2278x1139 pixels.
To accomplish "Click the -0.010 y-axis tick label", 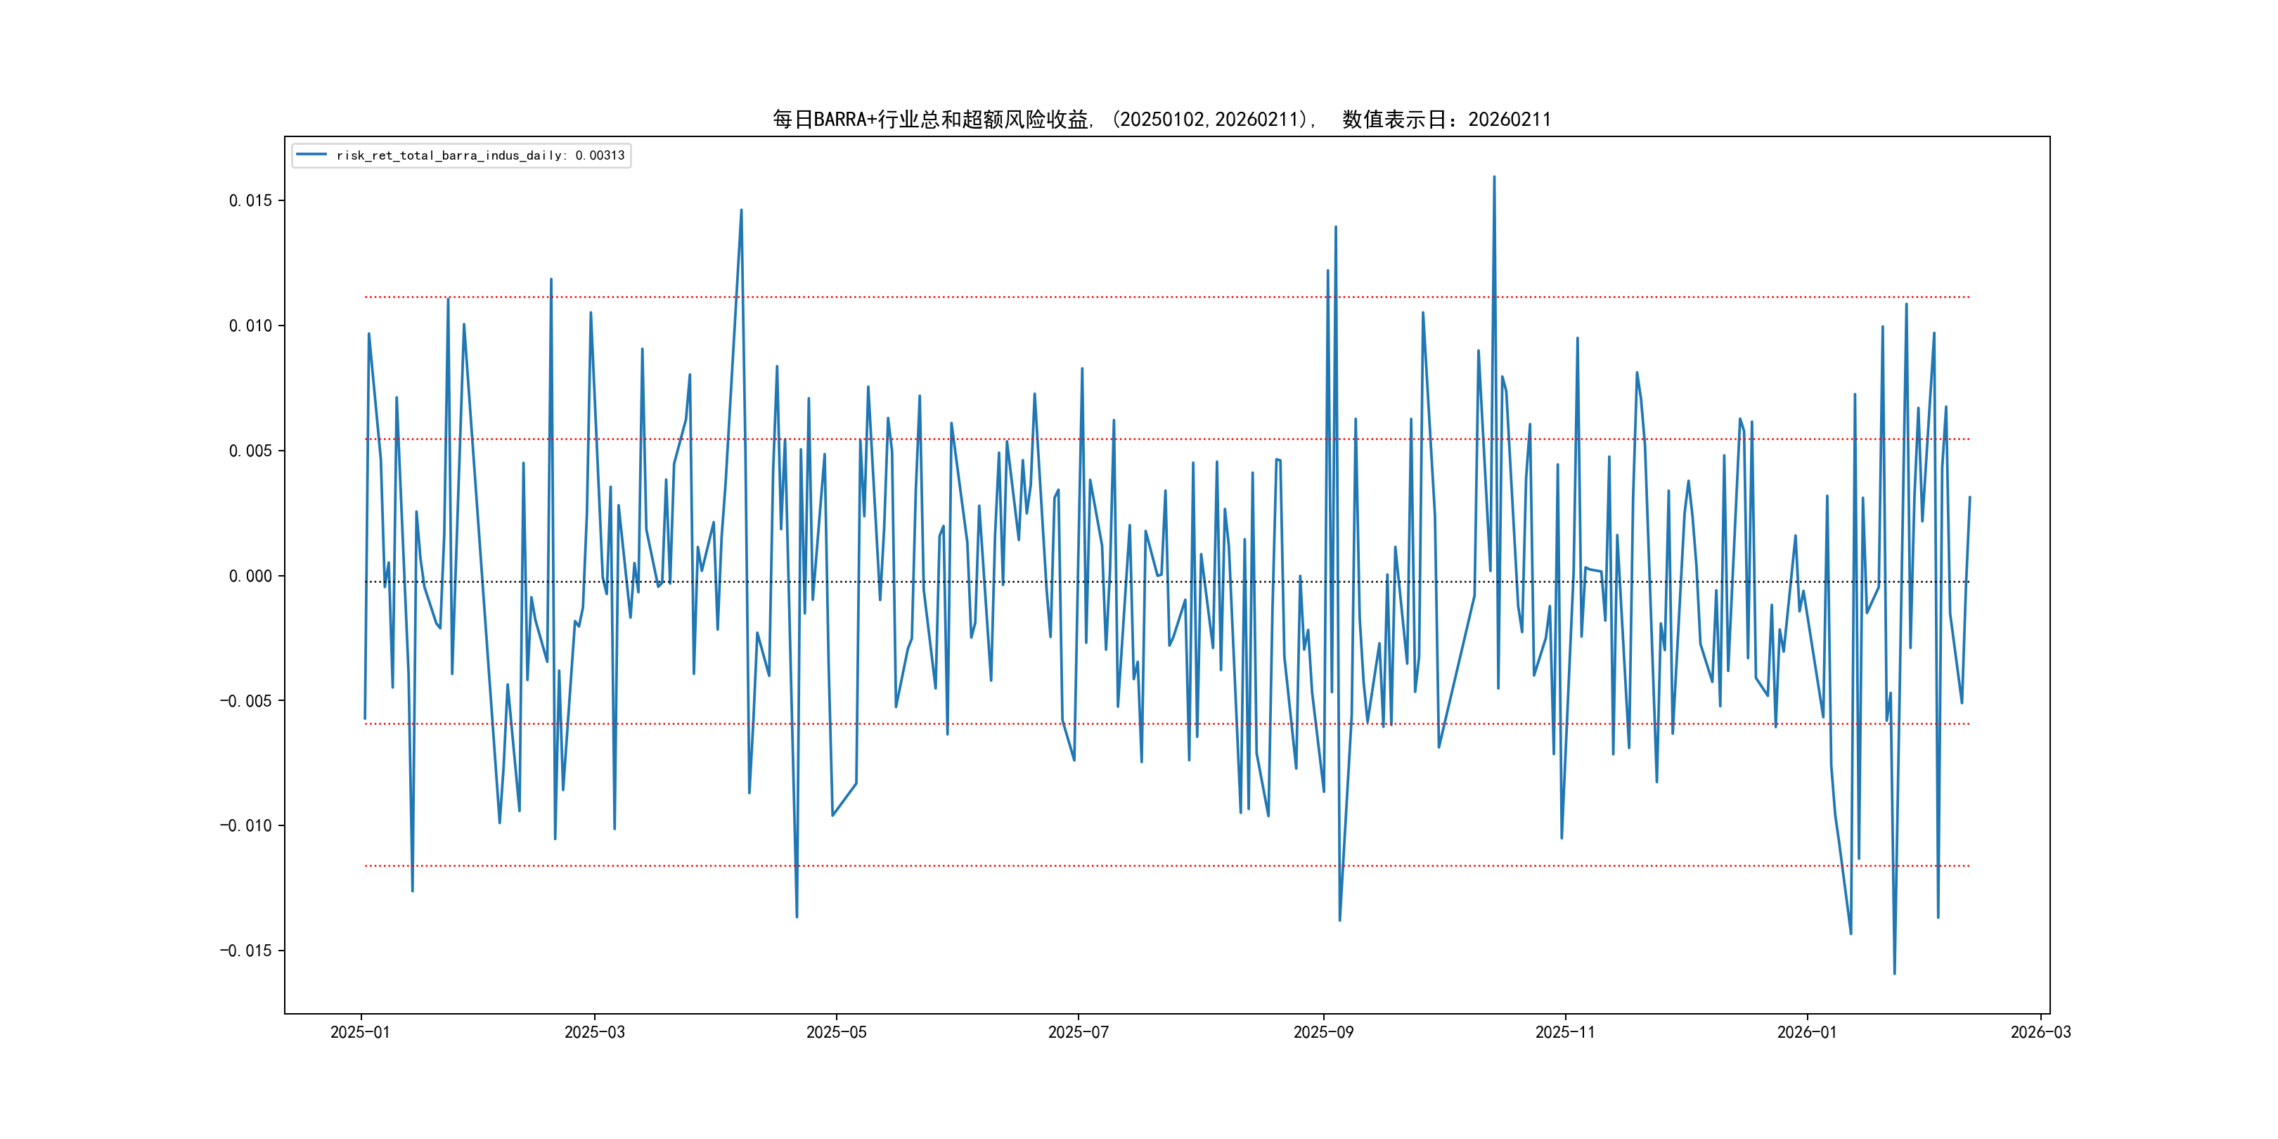I will coord(246,826).
